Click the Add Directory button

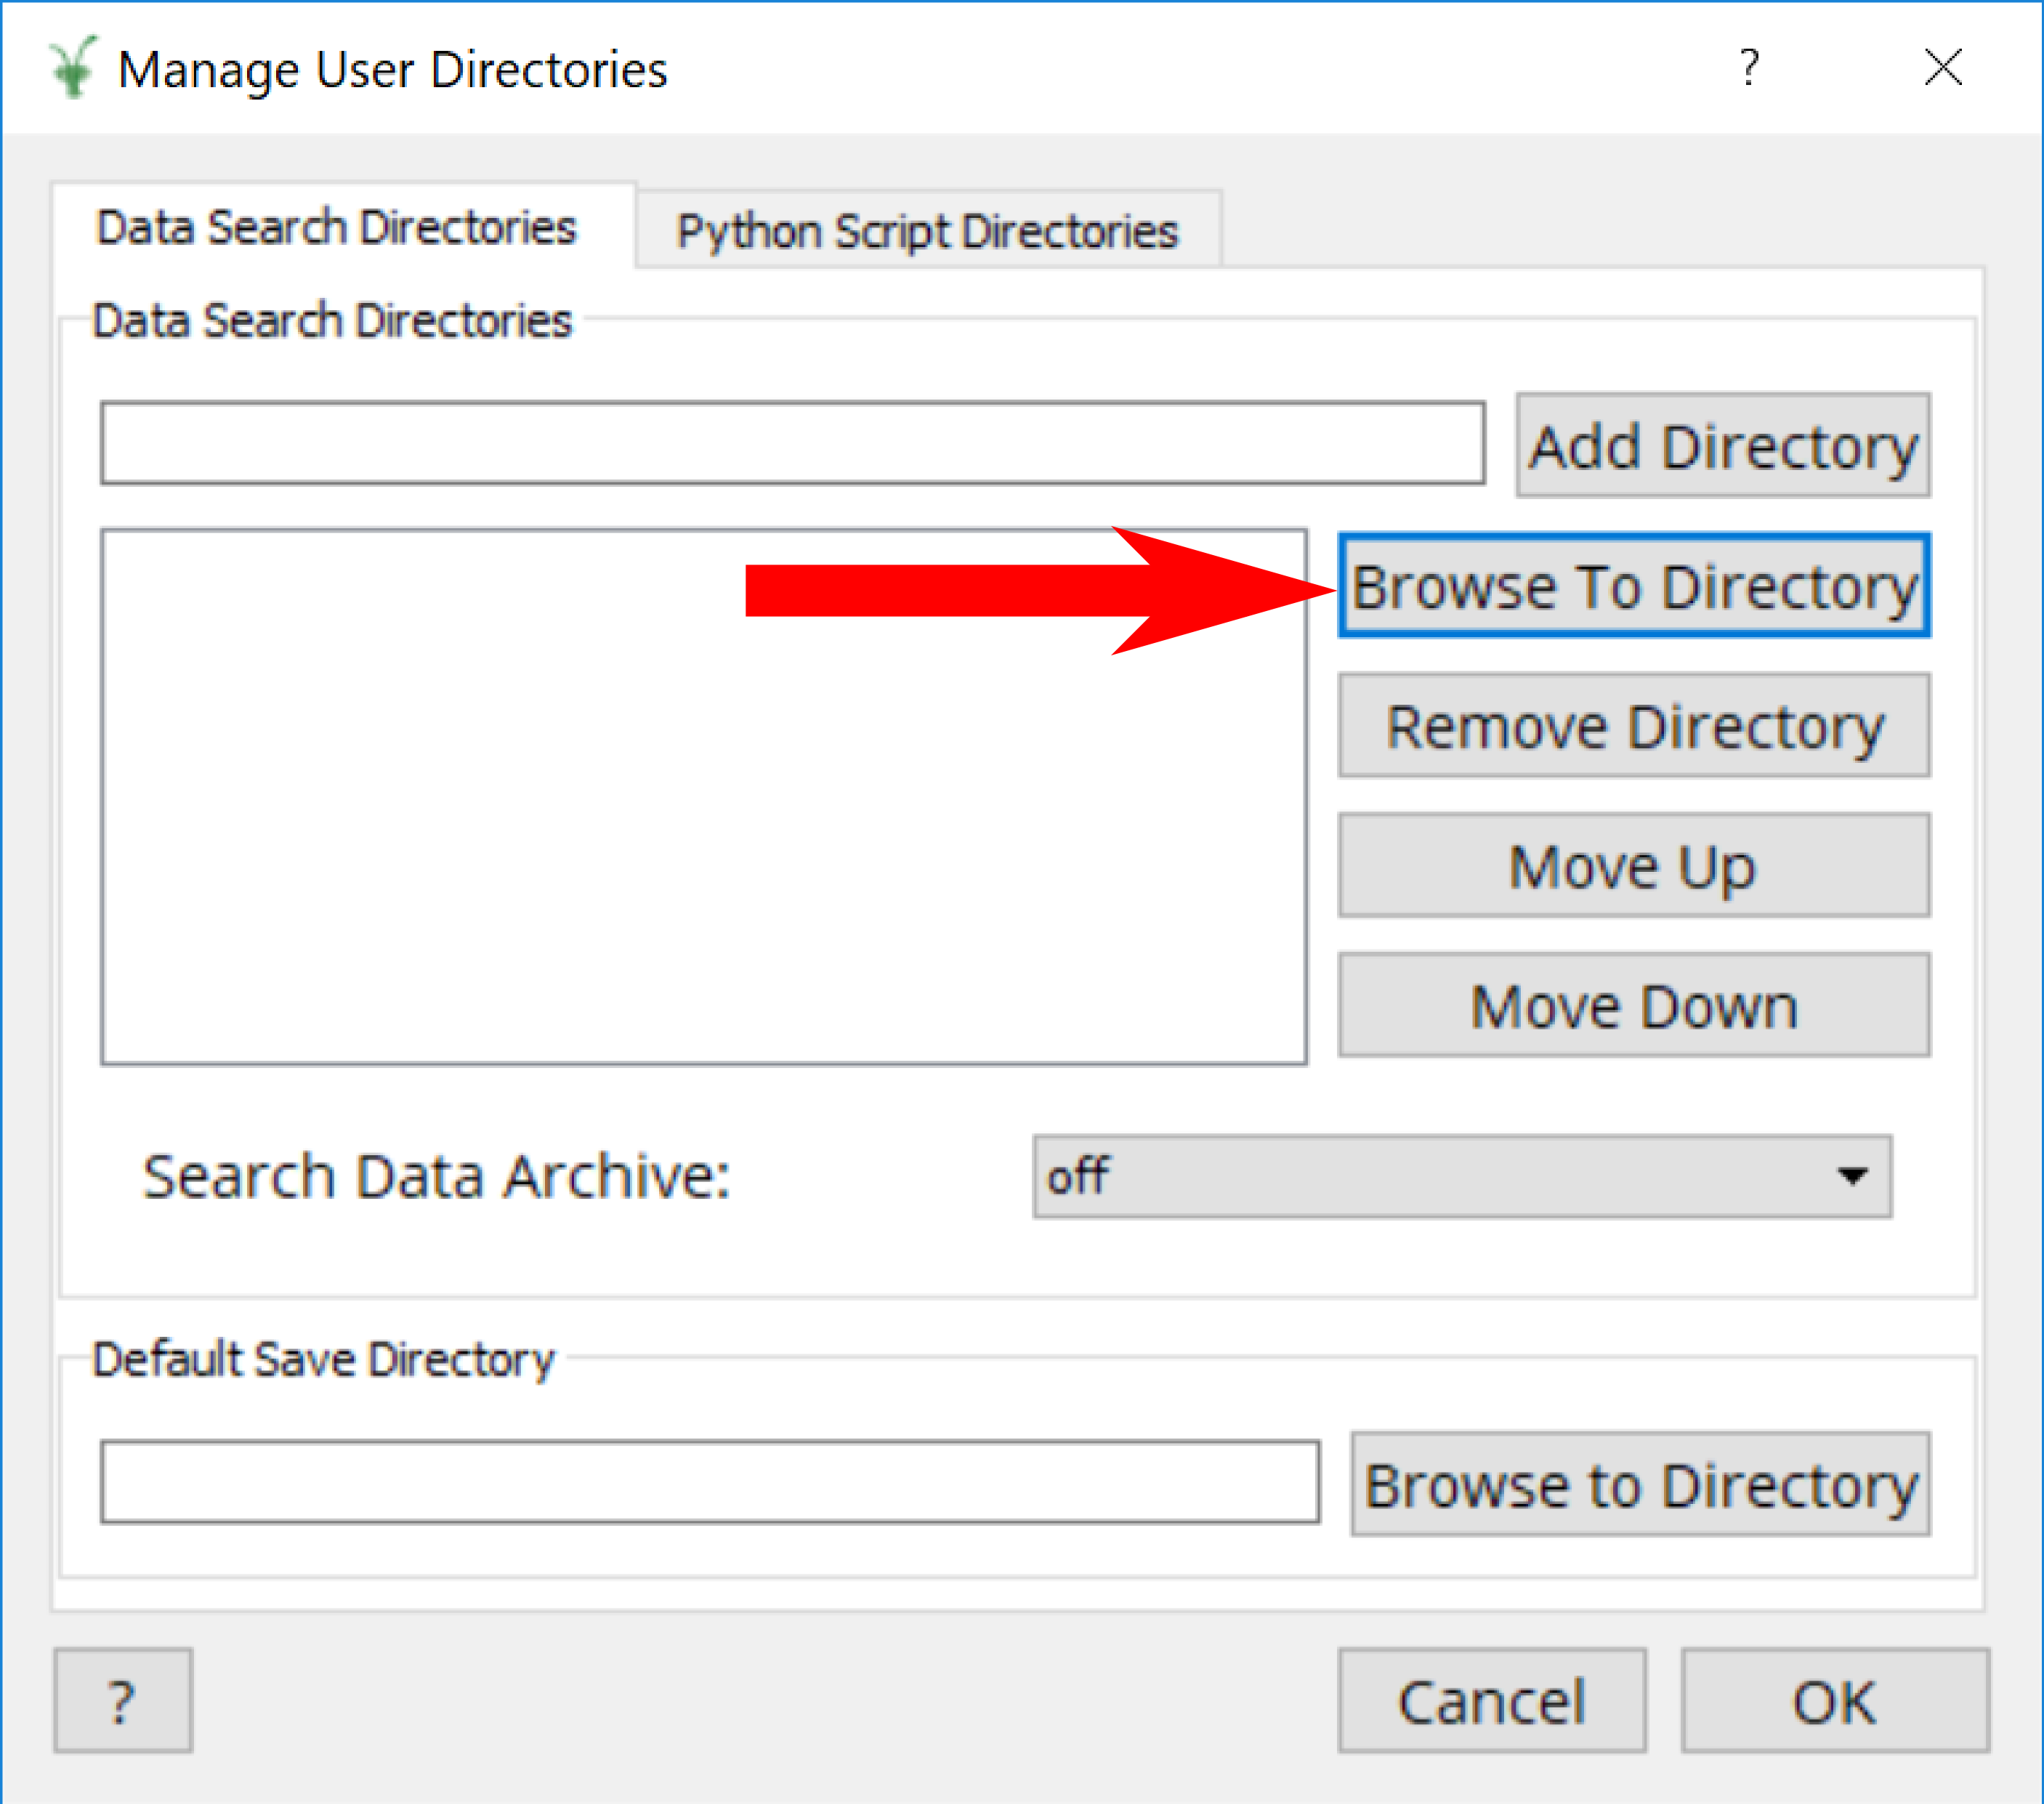click(x=1722, y=445)
